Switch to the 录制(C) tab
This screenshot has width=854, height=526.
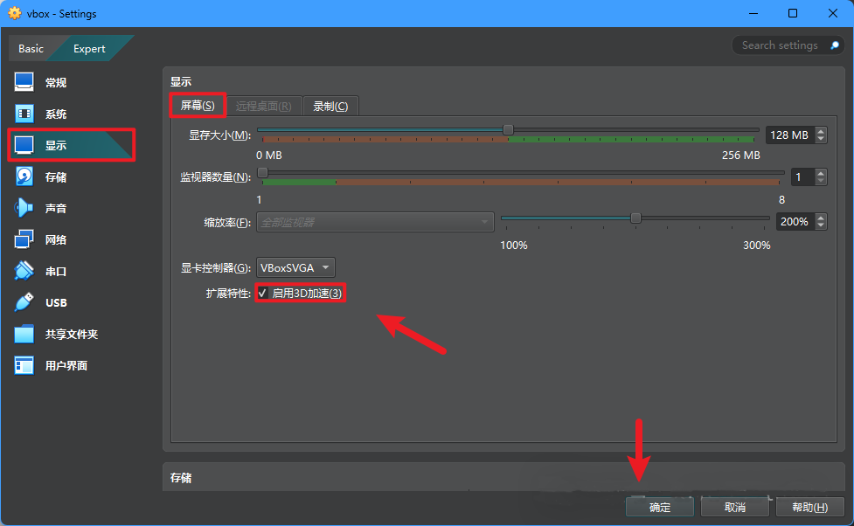click(x=330, y=107)
